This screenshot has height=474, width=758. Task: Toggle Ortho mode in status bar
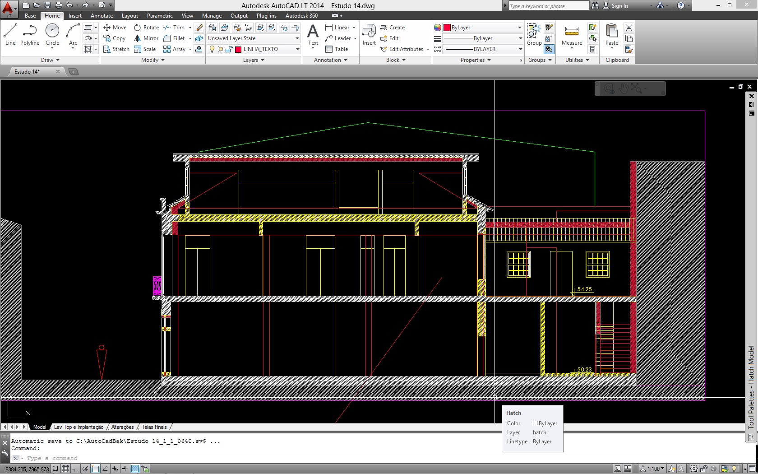(75, 469)
